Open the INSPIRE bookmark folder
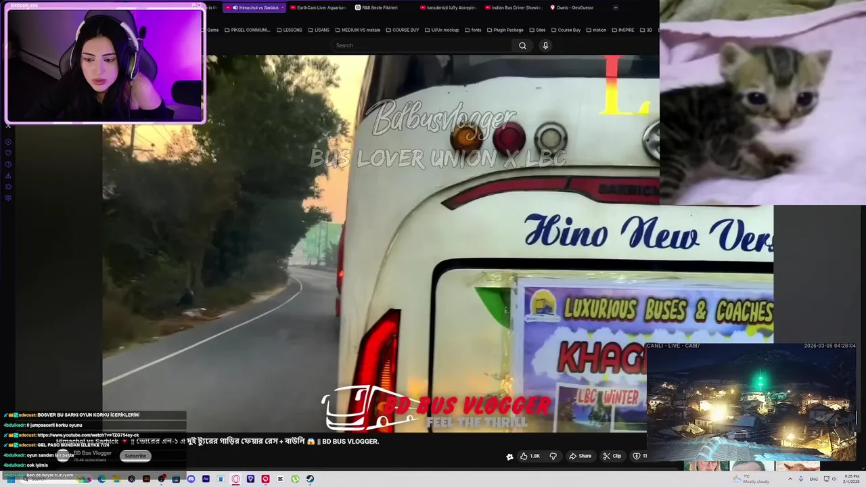 coord(623,30)
